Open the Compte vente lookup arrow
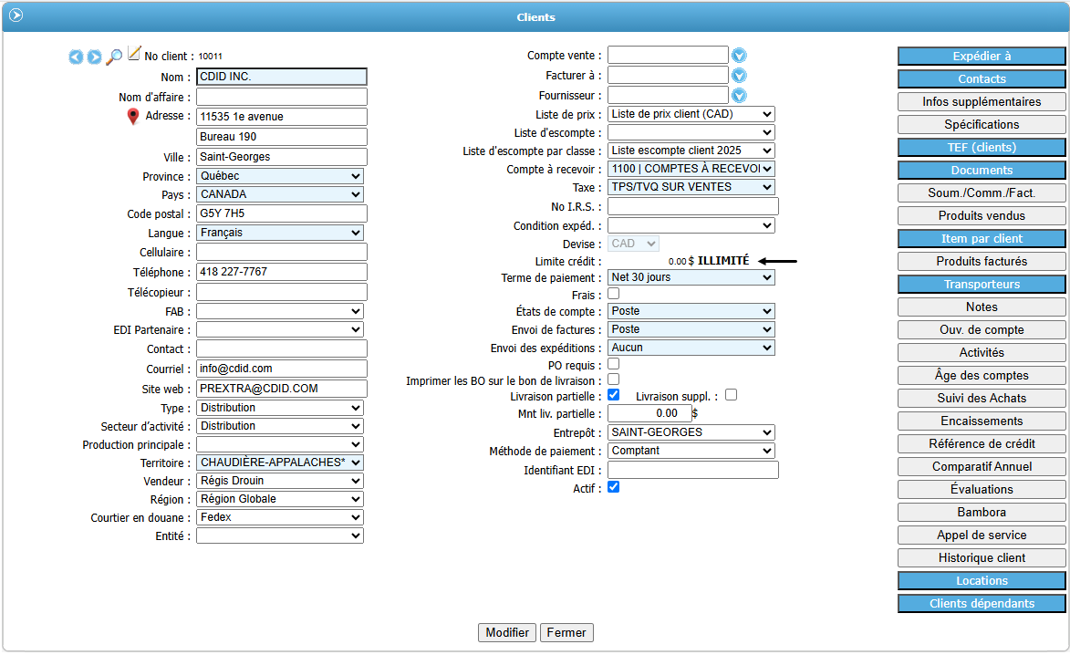 coord(739,56)
